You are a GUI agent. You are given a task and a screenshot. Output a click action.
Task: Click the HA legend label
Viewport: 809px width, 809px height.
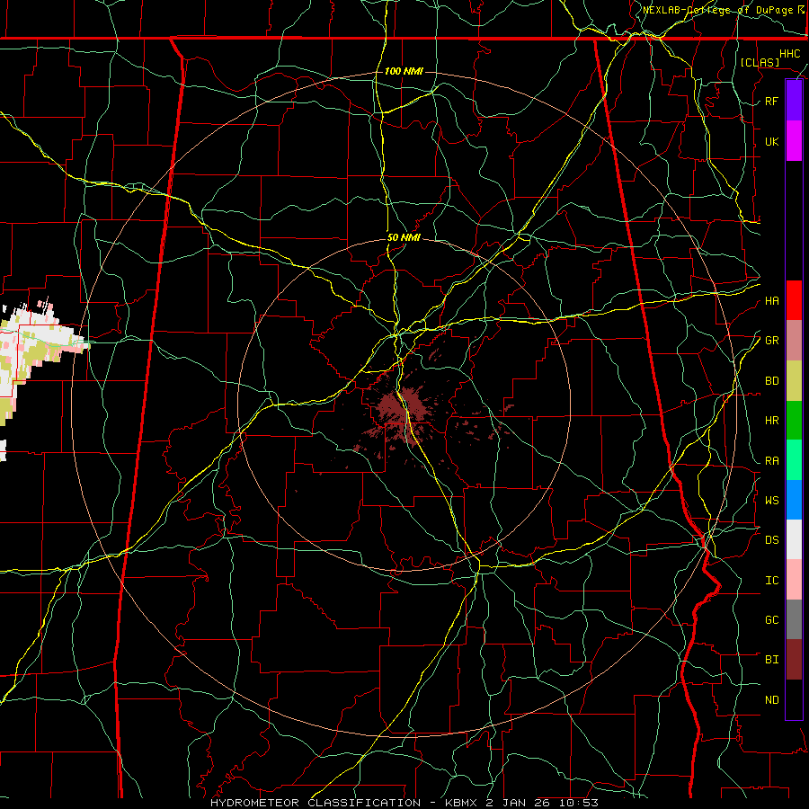771,300
